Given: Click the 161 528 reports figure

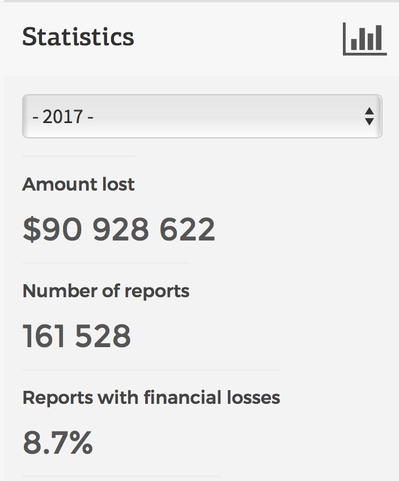Looking at the screenshot, I should pos(77,336).
